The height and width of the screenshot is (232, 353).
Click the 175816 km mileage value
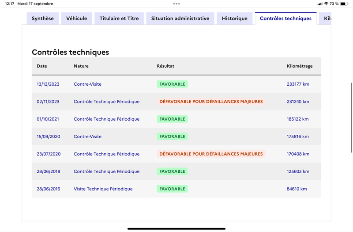[x=297, y=137]
